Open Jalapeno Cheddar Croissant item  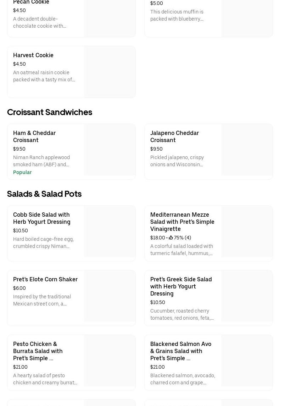174,136
